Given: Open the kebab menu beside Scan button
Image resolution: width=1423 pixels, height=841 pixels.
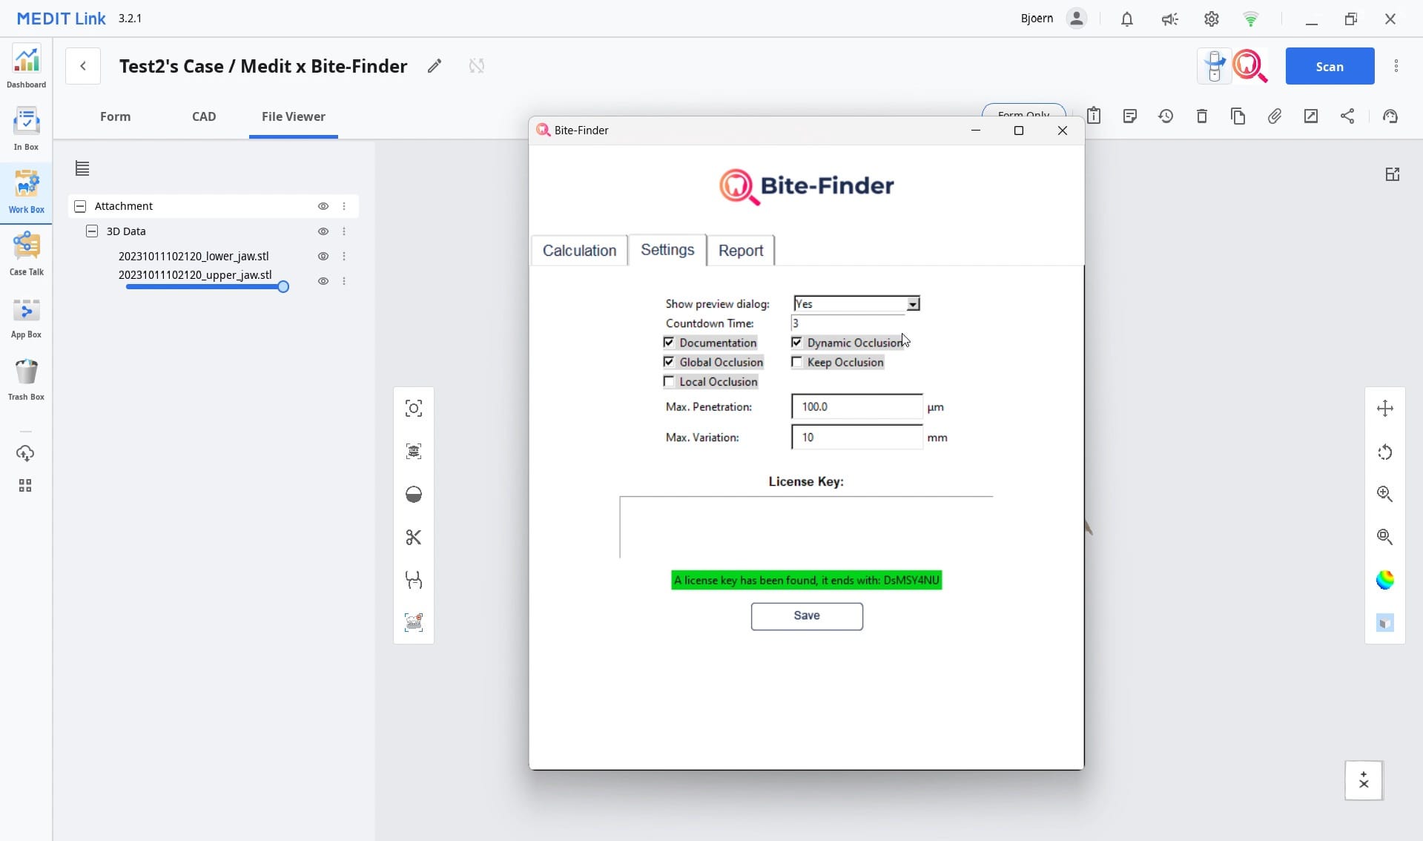Looking at the screenshot, I should tap(1396, 66).
